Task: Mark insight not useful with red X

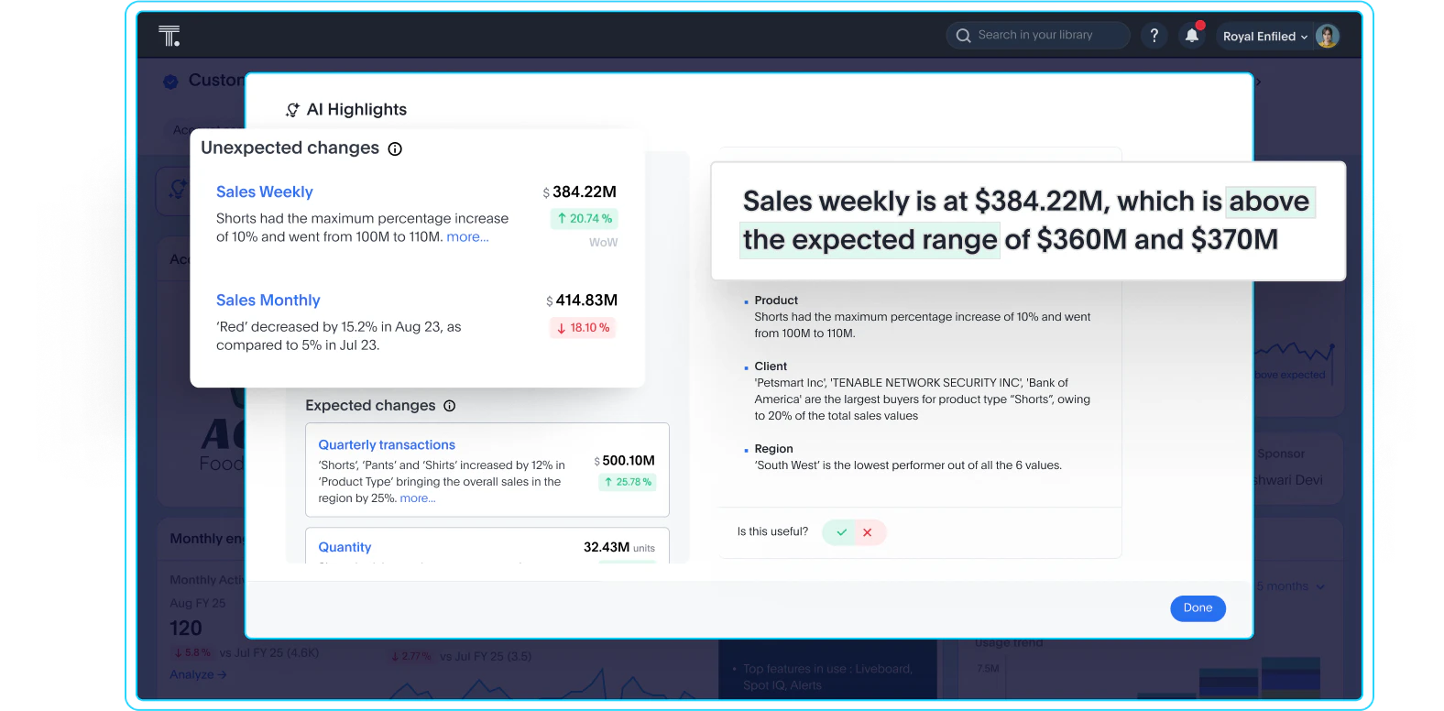Action: click(869, 532)
